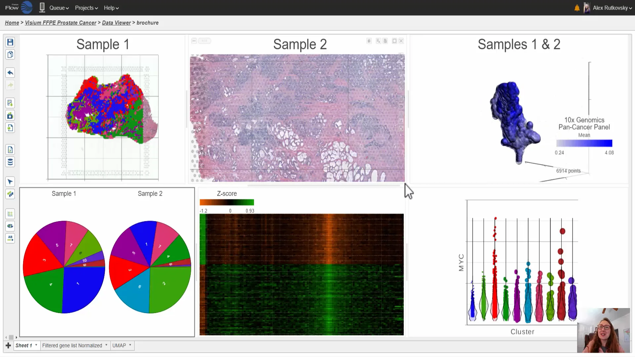The image size is (635, 357).
Task: Open the Data Viewer breadcrumb link
Action: pyautogui.click(x=116, y=23)
